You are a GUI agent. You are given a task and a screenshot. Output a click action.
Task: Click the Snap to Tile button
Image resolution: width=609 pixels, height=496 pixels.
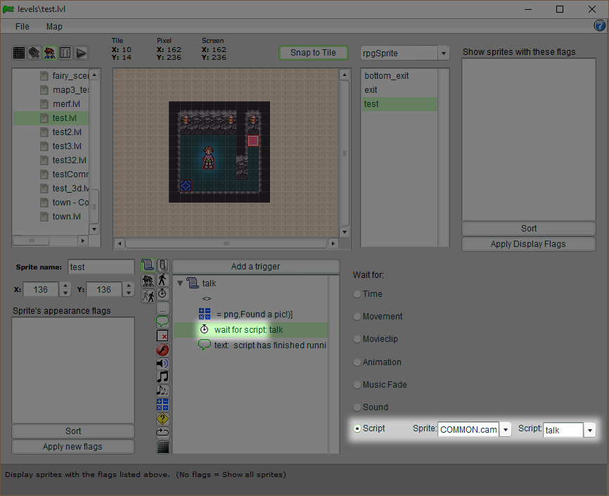pos(313,53)
